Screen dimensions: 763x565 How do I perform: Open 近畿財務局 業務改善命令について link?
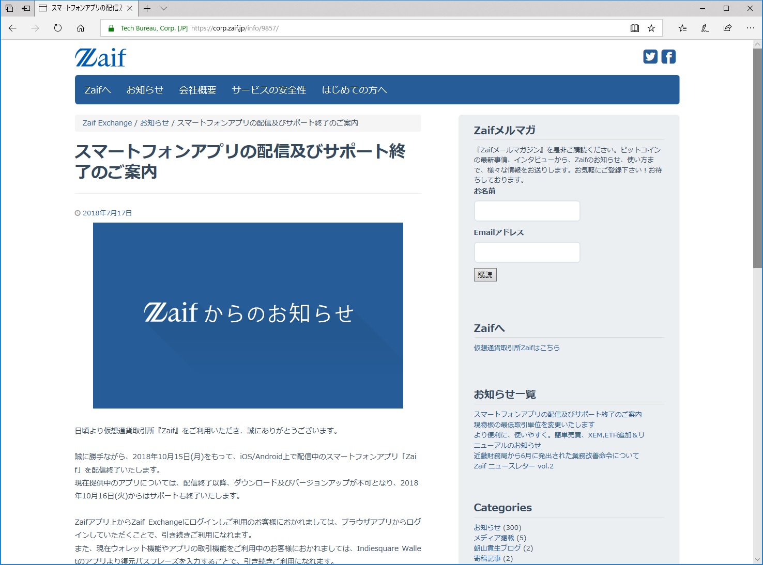556,456
